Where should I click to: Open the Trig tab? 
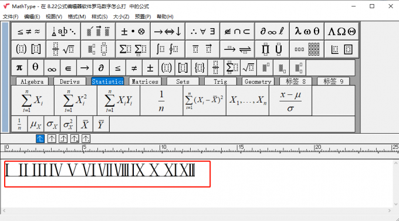point(221,81)
